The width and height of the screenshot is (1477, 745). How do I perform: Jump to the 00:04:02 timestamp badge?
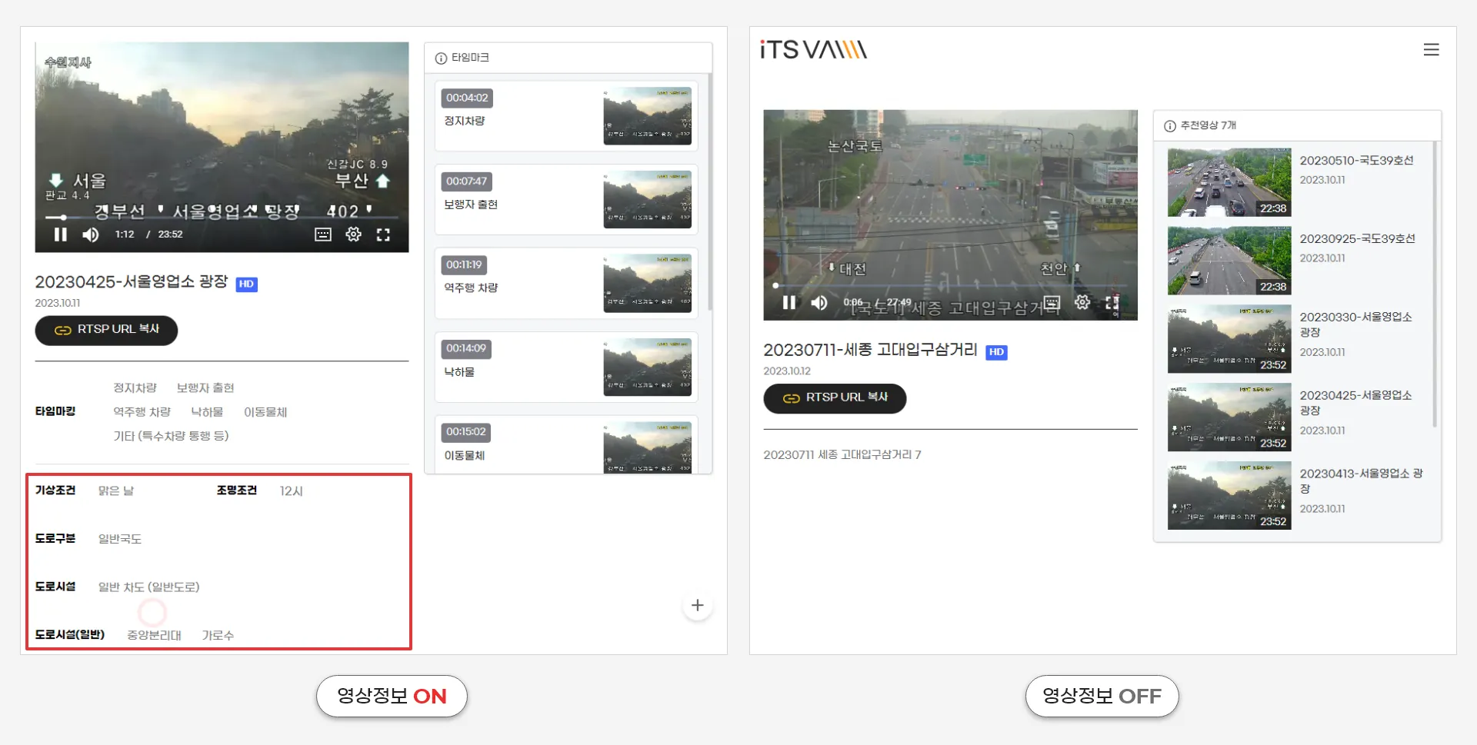[467, 98]
